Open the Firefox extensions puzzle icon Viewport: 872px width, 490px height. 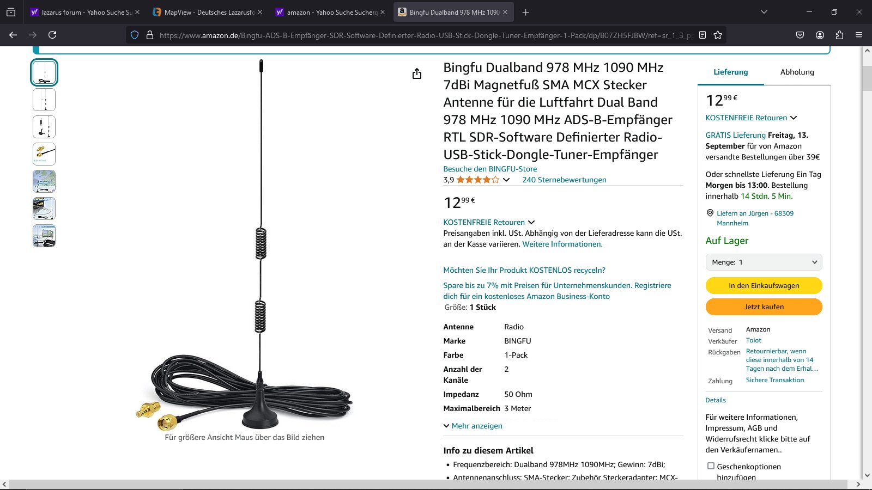pyautogui.click(x=839, y=35)
